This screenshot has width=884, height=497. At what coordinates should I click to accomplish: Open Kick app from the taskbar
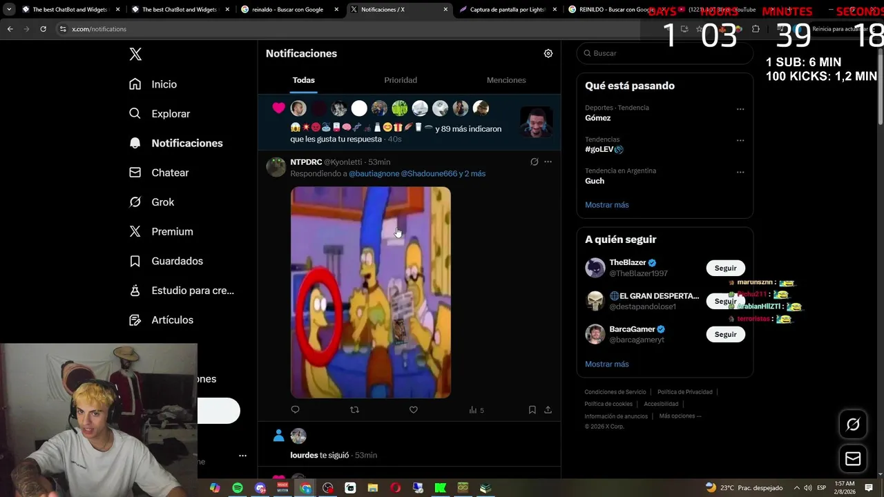pyautogui.click(x=440, y=488)
